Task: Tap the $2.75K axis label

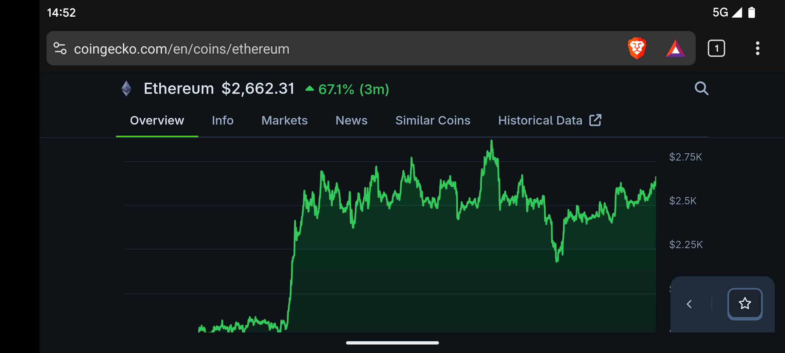Action: pos(686,157)
